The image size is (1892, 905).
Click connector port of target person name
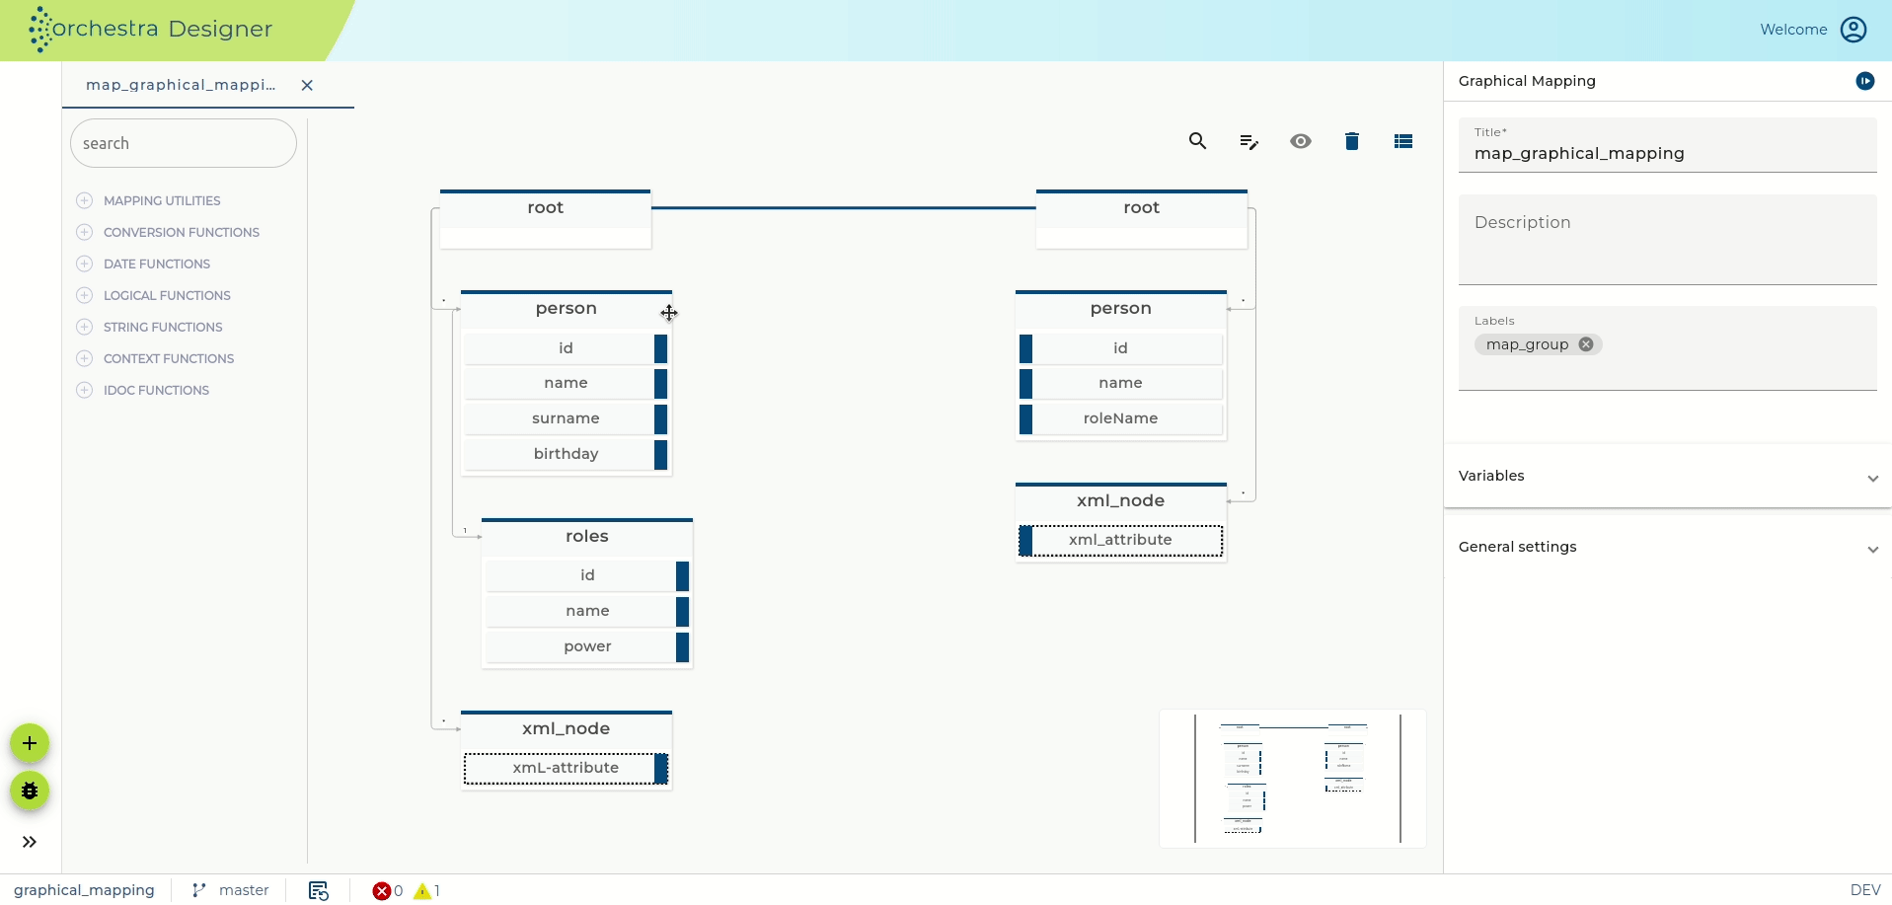pos(1026,383)
